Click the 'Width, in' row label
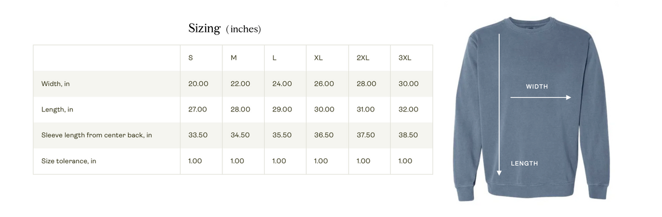The image size is (662, 217). click(56, 84)
